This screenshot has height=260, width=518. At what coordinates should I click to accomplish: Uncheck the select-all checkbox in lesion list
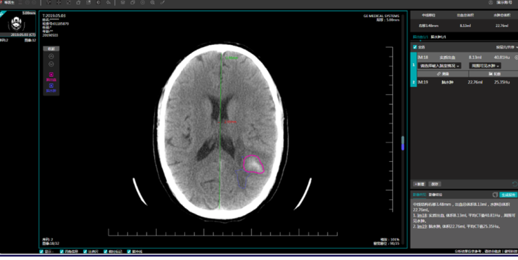coord(415,47)
